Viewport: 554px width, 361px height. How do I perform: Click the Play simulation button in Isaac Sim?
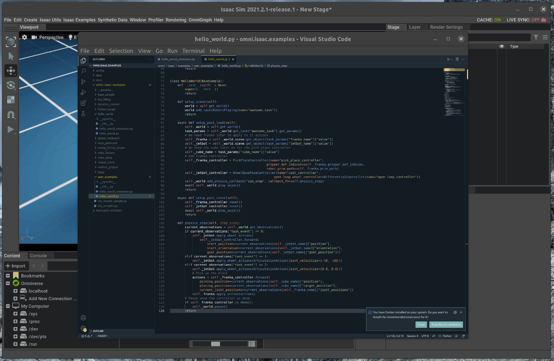11,129
